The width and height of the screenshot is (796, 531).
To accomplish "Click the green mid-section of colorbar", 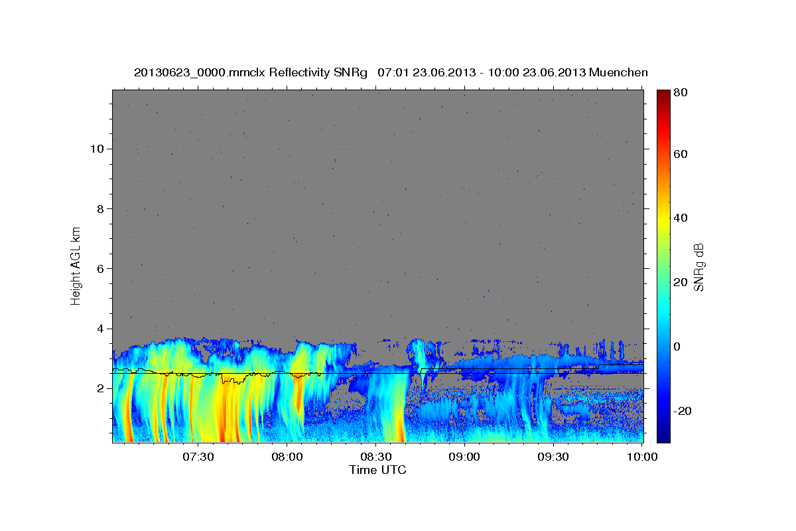I will (x=663, y=265).
